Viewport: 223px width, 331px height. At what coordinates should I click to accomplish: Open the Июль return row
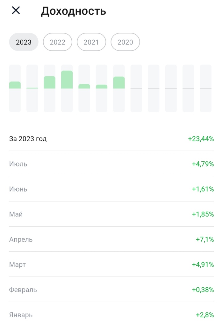(x=111, y=164)
